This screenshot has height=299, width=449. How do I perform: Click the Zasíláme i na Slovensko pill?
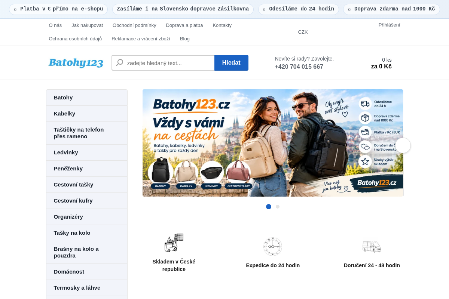pyautogui.click(x=183, y=9)
